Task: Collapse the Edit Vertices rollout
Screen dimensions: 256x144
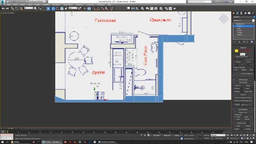Action: tap(243, 82)
